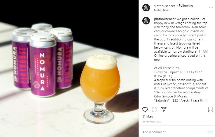Click the Saturday $22 4/pack caption line
Image resolution: width=215 pixels, height=137 pixels.
point(181,100)
